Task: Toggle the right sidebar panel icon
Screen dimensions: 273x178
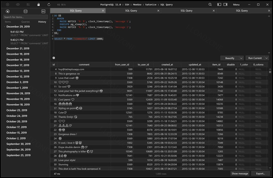Action: point(225,4)
